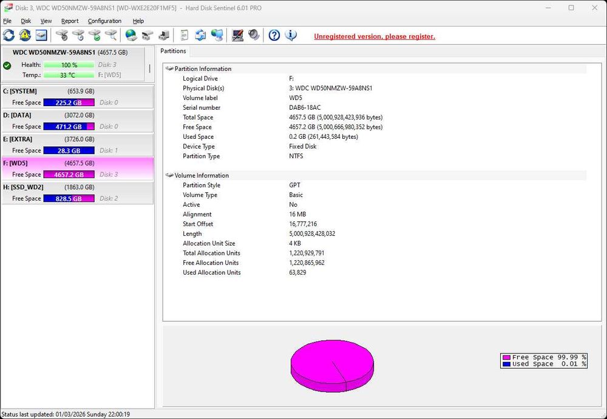Click the disk panel icon beside the warning refresh
Image resolution: width=607 pixels, height=419 pixels.
(x=41, y=35)
